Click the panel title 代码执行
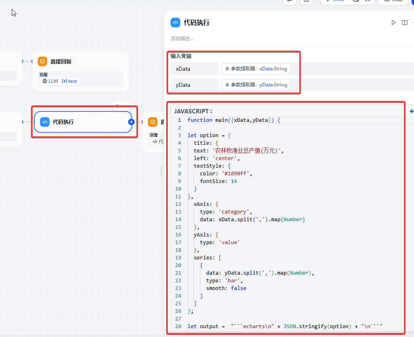 coord(196,23)
